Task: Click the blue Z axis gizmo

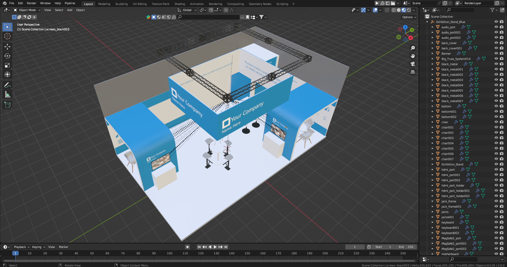Action: [x=405, y=27]
